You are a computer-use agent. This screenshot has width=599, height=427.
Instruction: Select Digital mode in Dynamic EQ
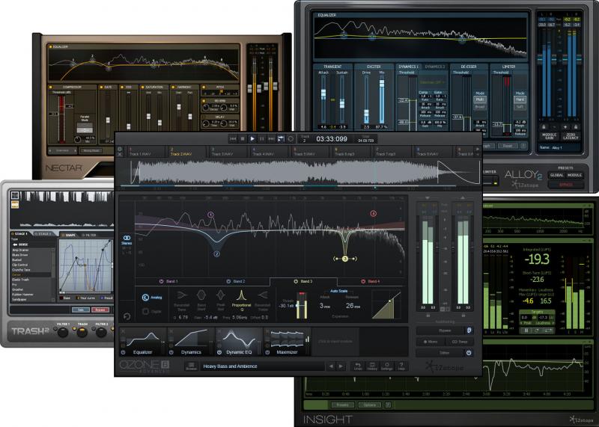click(152, 311)
